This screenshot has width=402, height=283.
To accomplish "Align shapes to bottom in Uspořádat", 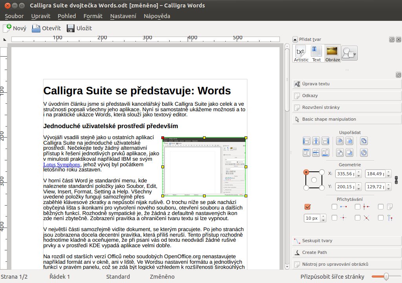I will (x=325, y=153).
